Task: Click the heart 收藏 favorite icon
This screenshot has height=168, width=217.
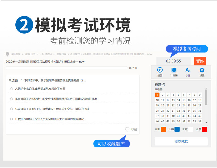Action: click(x=127, y=129)
